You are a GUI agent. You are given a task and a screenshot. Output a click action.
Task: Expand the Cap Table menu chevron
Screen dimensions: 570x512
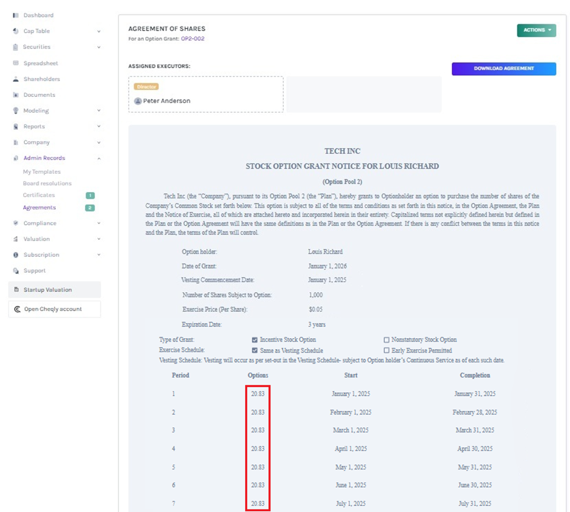point(98,31)
